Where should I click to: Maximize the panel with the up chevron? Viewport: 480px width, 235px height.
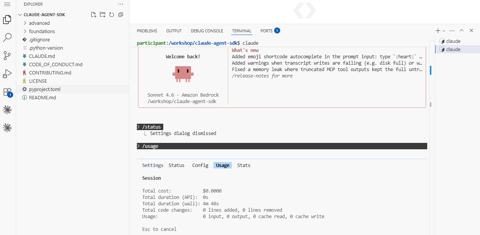462,31
